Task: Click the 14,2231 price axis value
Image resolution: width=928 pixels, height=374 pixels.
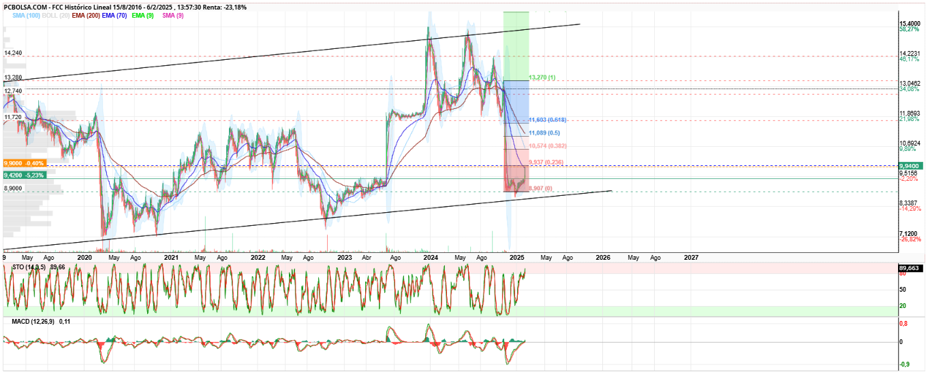Action: coord(910,53)
